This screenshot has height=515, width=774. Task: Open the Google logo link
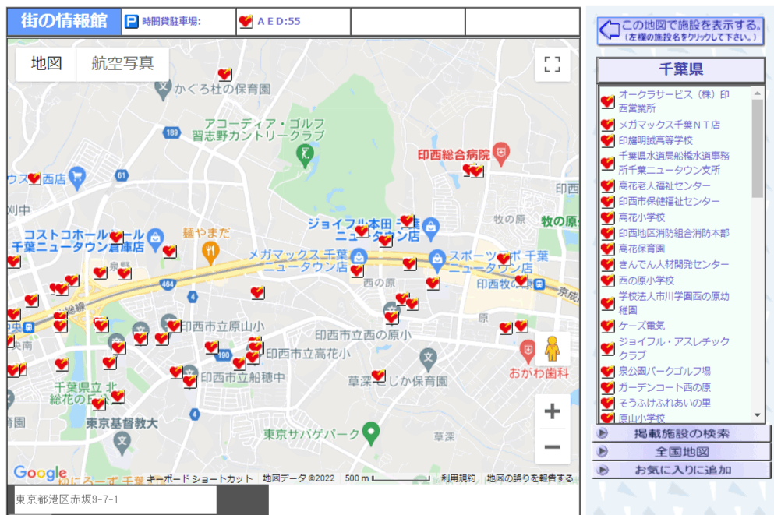40,473
